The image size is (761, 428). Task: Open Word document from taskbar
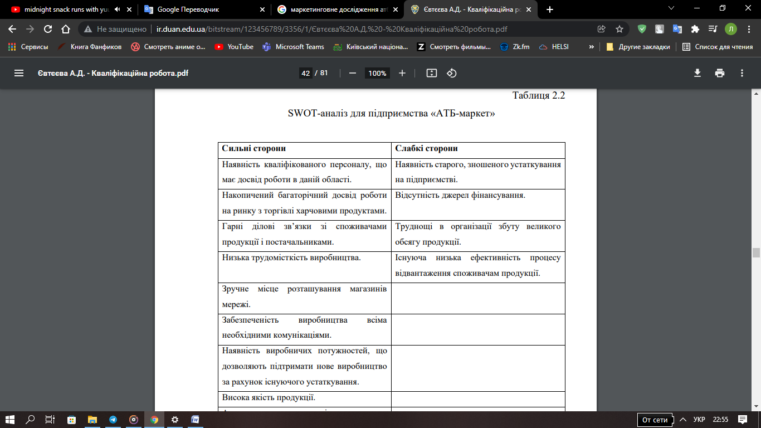(196, 420)
